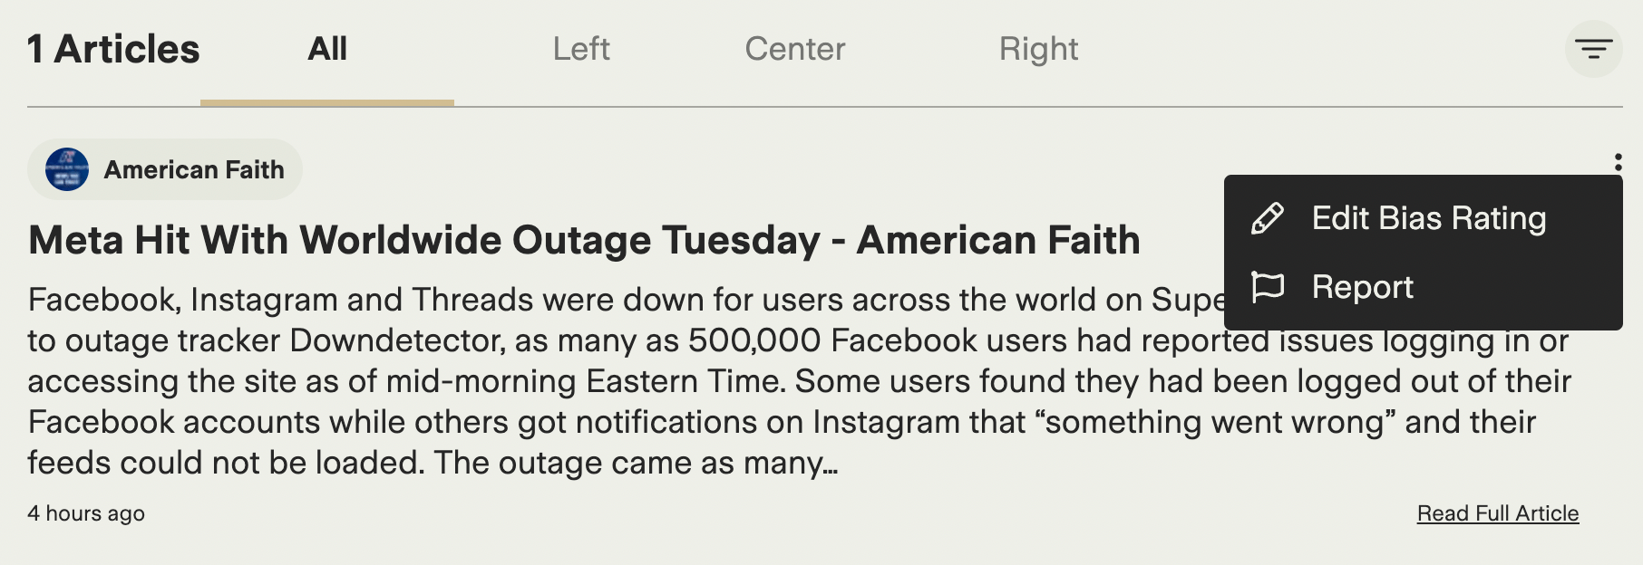Show articles under the Left tab
Screen dimensions: 1643x565
(581, 49)
